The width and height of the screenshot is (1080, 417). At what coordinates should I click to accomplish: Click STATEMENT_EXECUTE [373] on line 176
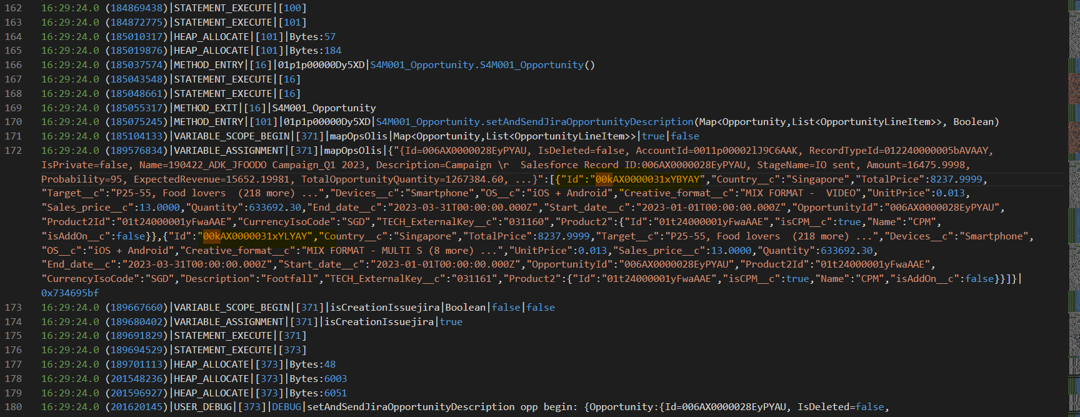240,350
